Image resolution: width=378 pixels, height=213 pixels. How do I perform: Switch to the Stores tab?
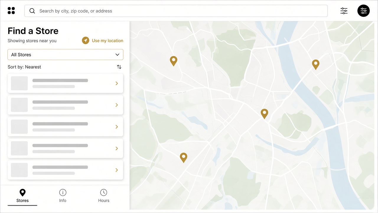(x=22, y=196)
